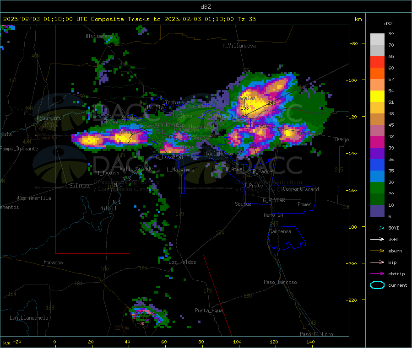The height and width of the screenshot is (348, 412).
Task: Click the CompantEscard map label
Action: click(301, 189)
